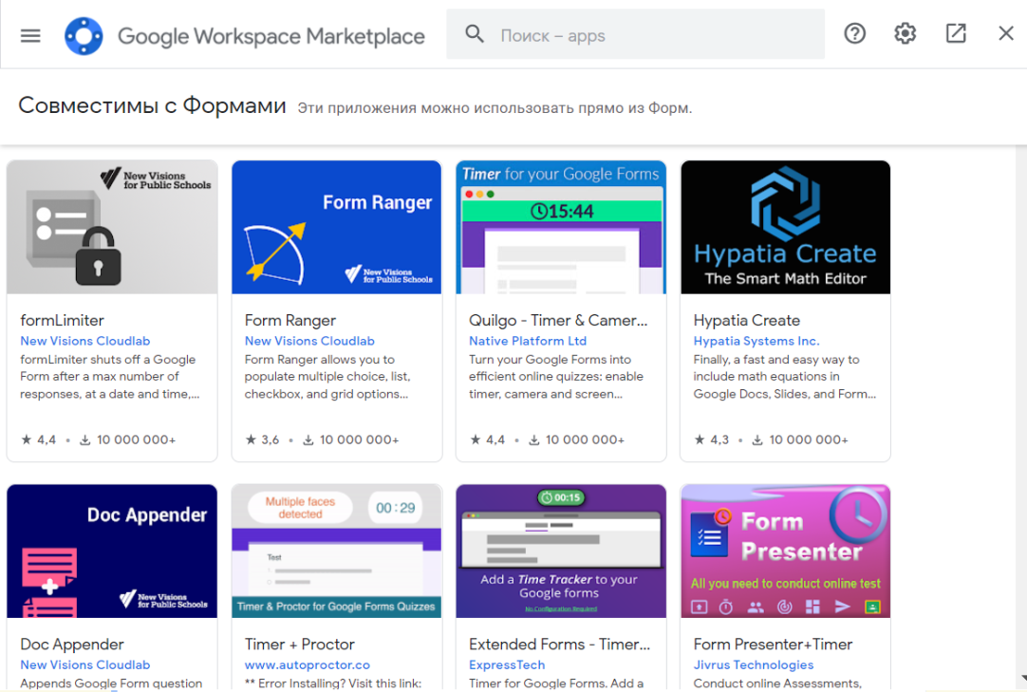The width and height of the screenshot is (1027, 692).
Task: Click the Hypatia Create 4,3 star icon
Action: [700, 440]
